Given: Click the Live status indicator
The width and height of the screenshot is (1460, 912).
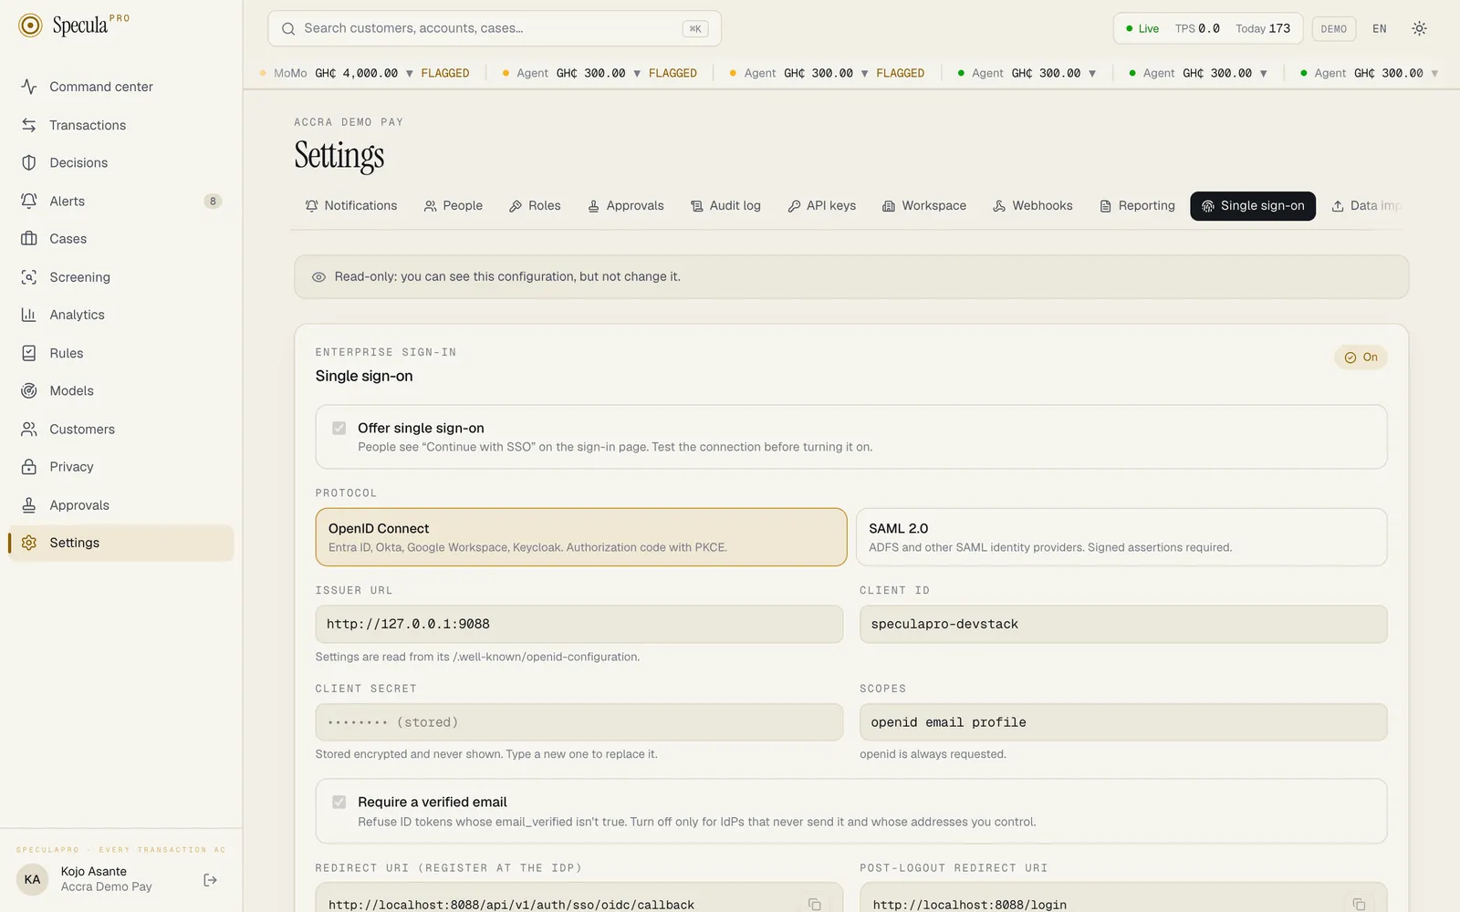Looking at the screenshot, I should click(x=1142, y=29).
